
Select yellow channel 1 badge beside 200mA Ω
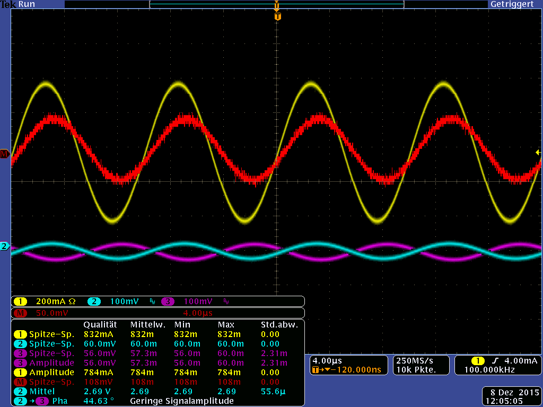[21, 302]
